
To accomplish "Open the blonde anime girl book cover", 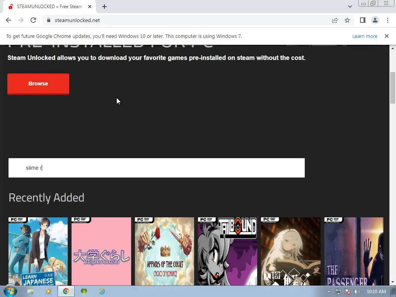I will tap(291, 251).
